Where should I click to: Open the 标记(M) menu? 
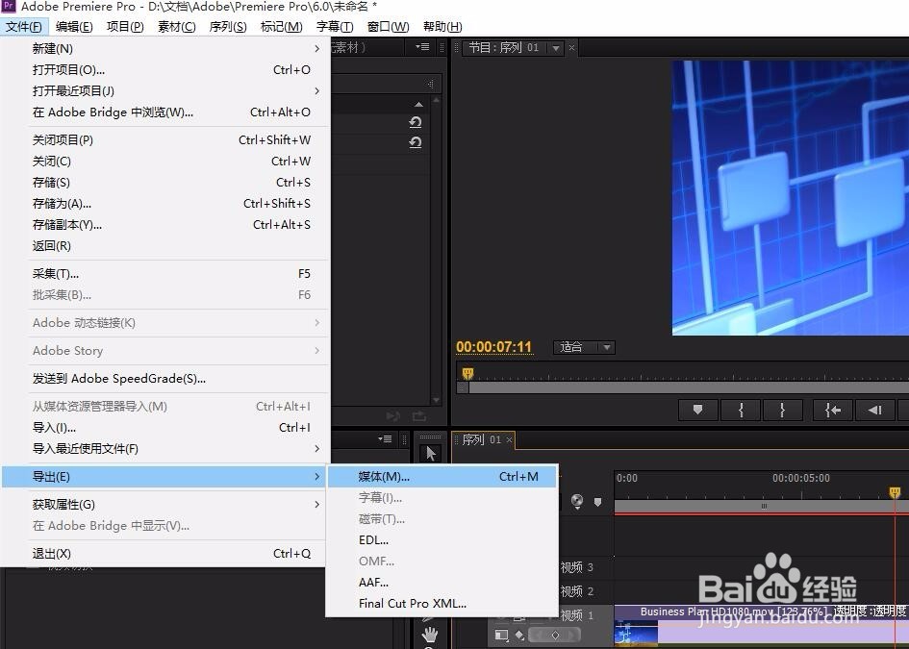click(281, 27)
